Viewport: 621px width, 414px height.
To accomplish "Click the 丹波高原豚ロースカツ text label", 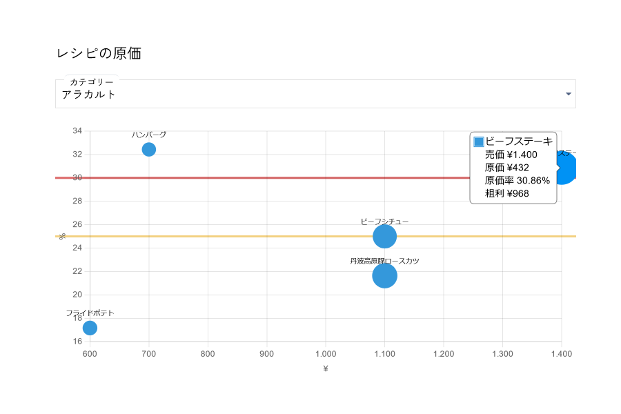I will 384,261.
